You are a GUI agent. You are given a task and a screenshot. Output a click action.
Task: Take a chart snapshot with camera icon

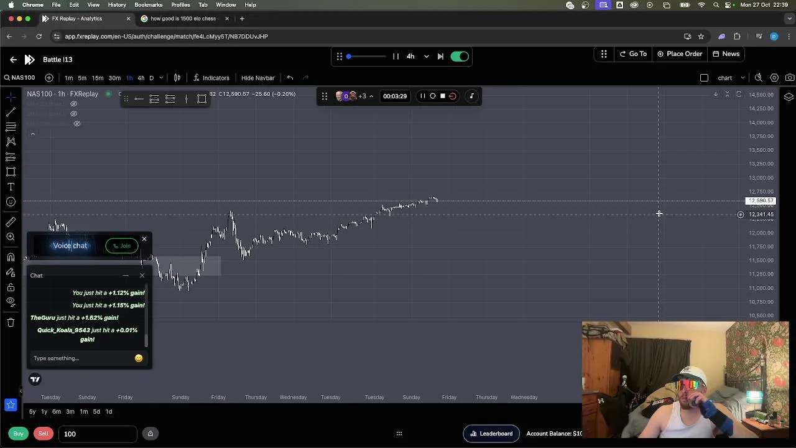pos(790,78)
